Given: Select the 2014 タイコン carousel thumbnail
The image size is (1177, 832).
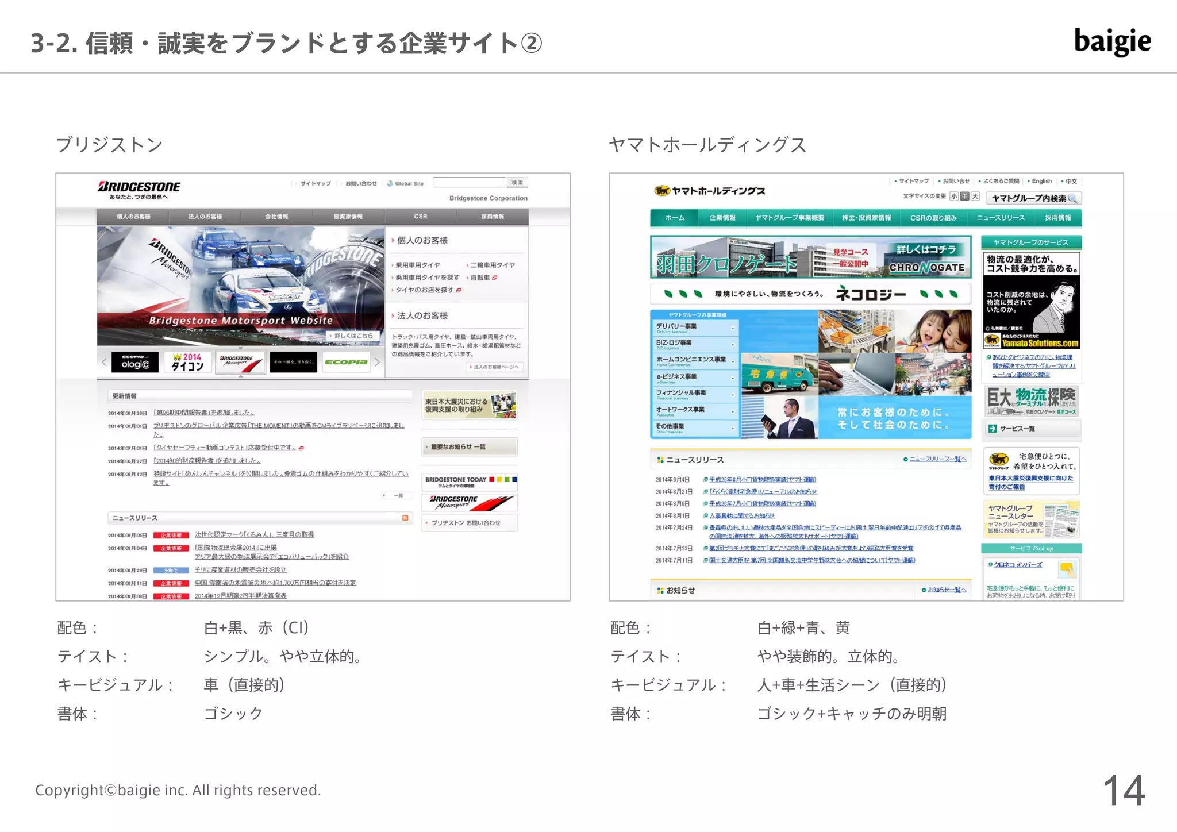Looking at the screenshot, I should click(187, 363).
